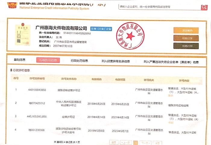Open the business license thumbnail image
Viewport: 211px width, 145px height.
tap(23, 34)
